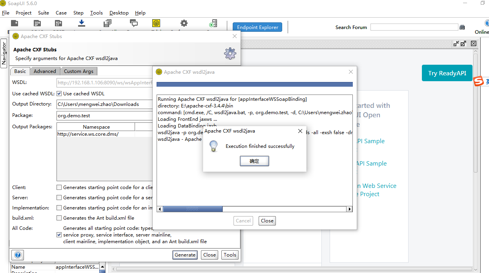
Task: Click the Search Forum binoculars icon
Action: (x=462, y=27)
